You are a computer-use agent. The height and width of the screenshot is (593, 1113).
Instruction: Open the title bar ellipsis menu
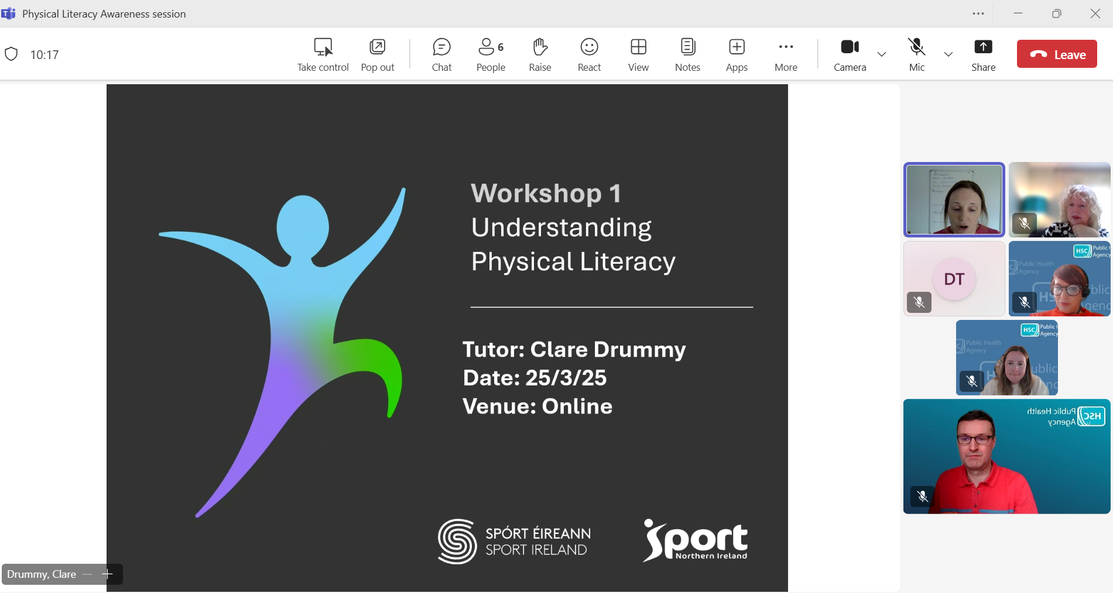click(x=978, y=13)
